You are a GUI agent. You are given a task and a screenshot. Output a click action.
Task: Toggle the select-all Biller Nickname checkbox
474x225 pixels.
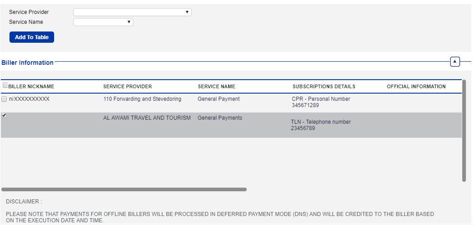(x=5, y=85)
